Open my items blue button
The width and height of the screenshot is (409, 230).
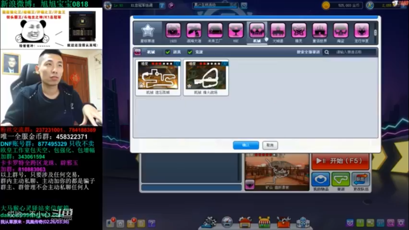click(x=321, y=179)
